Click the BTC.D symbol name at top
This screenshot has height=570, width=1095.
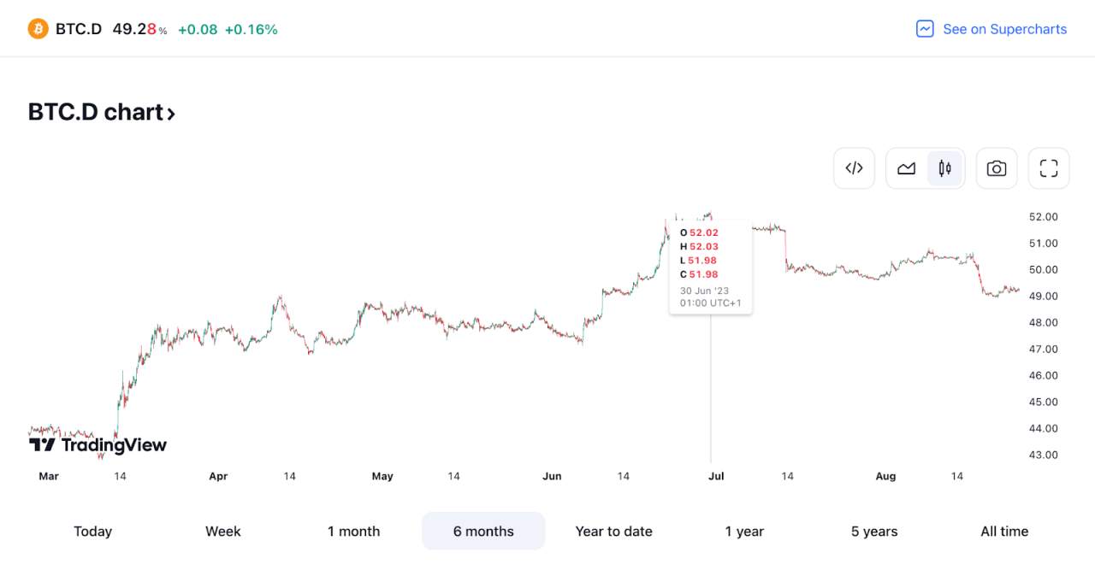(79, 29)
